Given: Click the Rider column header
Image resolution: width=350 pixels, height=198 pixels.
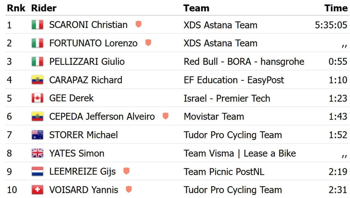Looking at the screenshot, I should (44, 8).
